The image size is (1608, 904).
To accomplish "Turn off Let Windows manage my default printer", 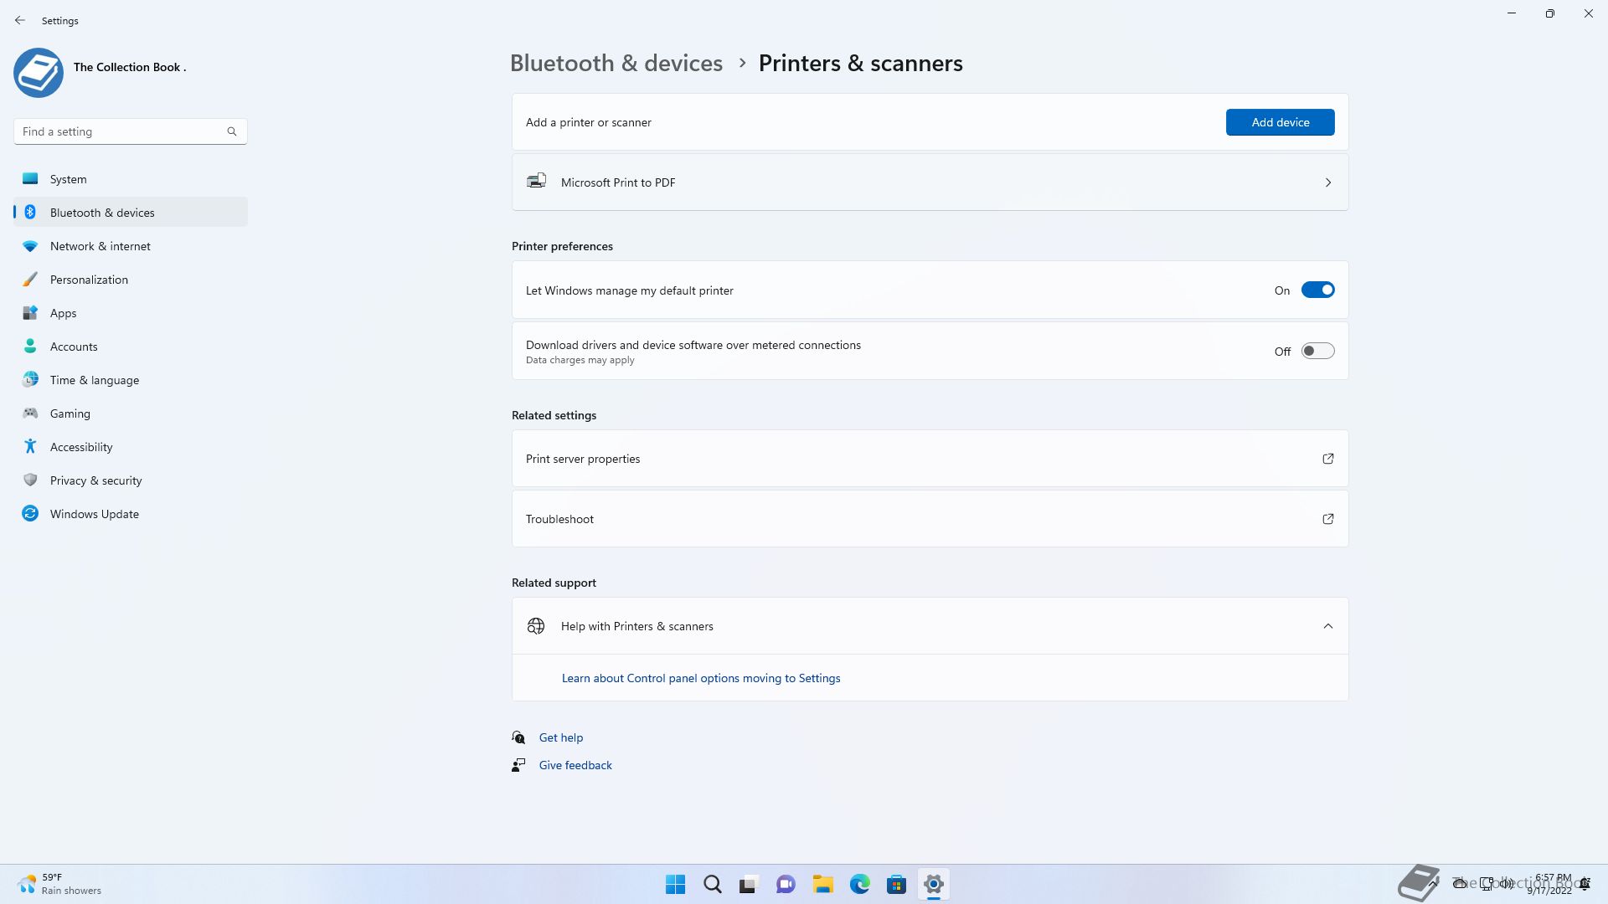I will pos(1317,290).
